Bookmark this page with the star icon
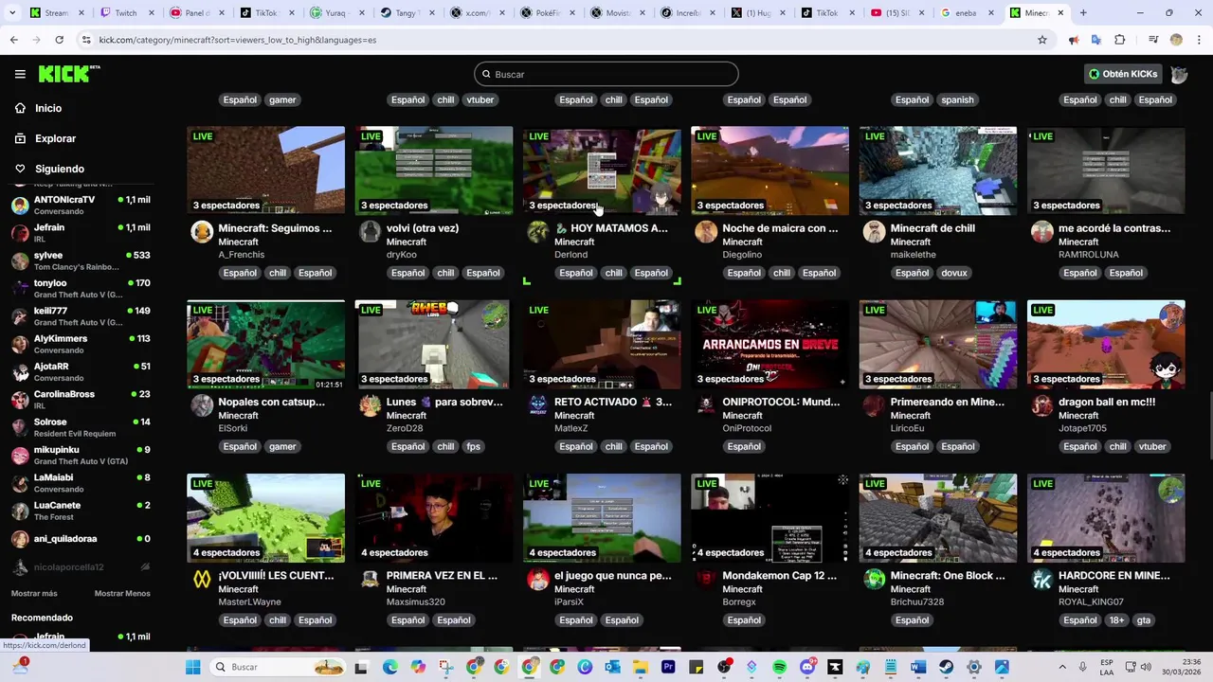This screenshot has width=1213, height=682. (1042, 40)
